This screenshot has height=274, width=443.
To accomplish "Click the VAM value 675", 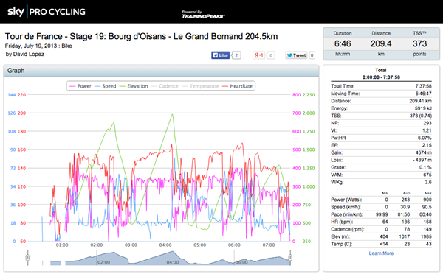I will coord(427,175).
